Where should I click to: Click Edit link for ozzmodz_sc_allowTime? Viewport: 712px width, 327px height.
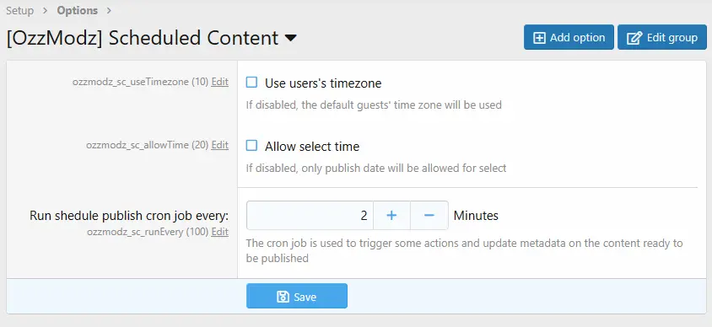tap(220, 145)
